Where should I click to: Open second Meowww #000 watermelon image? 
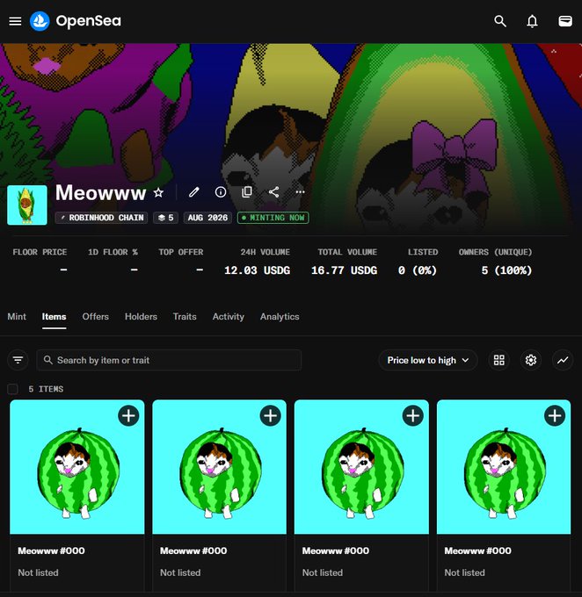[x=219, y=467]
